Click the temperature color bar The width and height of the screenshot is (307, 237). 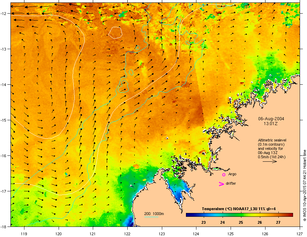pyautogui.click(x=239, y=215)
